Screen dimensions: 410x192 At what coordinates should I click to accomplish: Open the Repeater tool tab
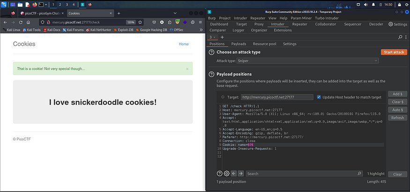coord(299,24)
